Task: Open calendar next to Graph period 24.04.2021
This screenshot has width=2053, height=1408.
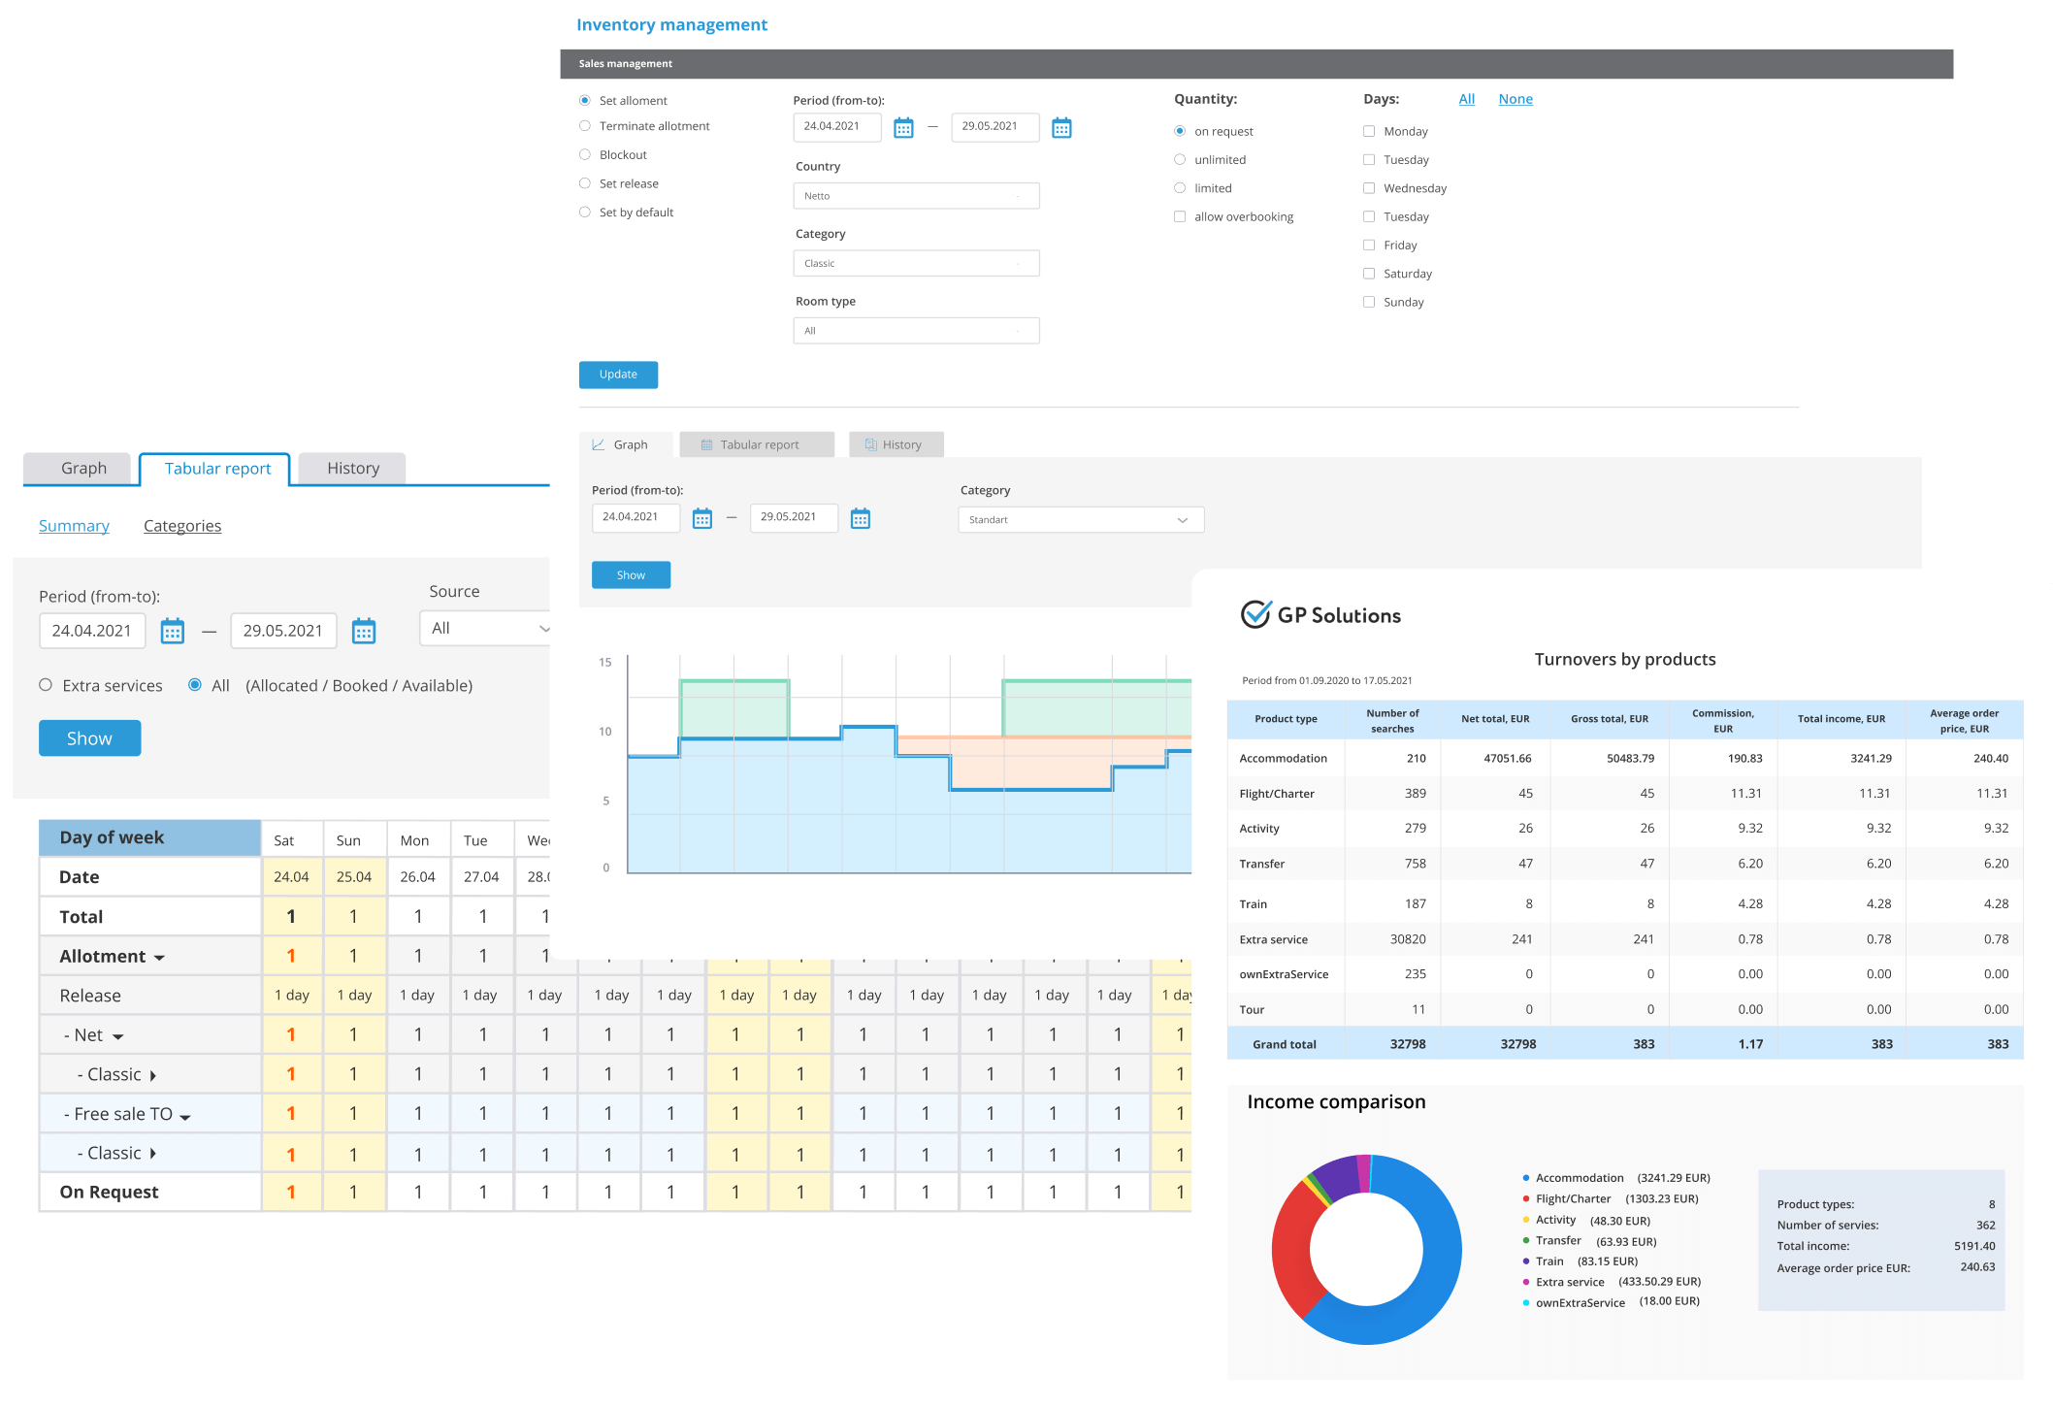Action: pyautogui.click(x=702, y=519)
